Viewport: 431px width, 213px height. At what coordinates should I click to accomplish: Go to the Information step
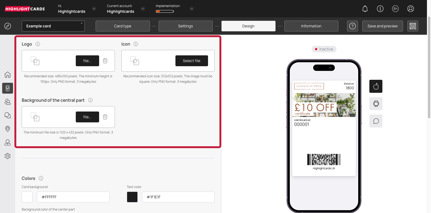tap(311, 26)
